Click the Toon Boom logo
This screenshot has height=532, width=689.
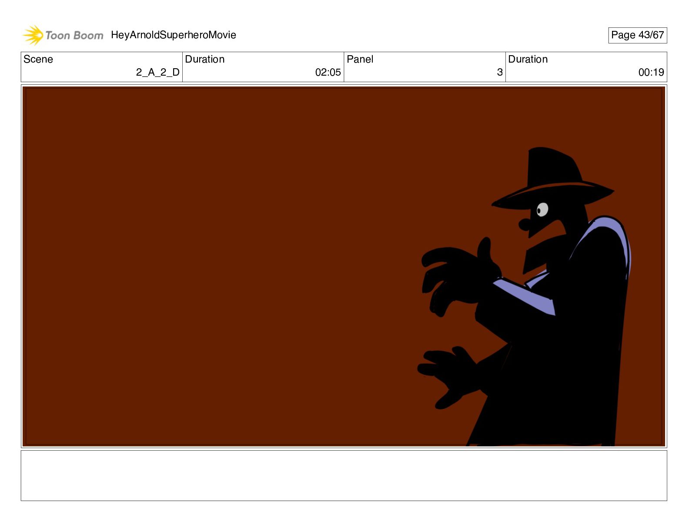pos(63,35)
